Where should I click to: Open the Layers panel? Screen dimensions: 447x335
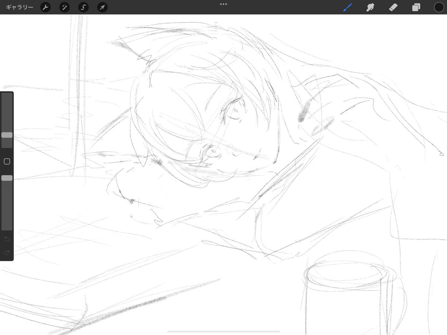coord(416,7)
